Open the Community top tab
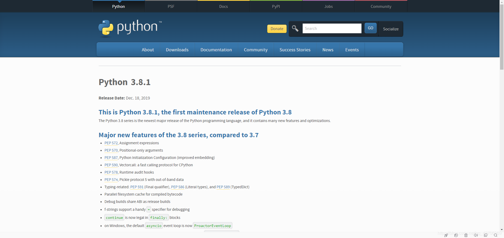504x238 pixels. click(381, 6)
